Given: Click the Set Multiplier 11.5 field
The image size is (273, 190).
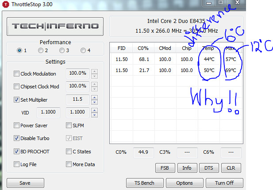Looking at the screenshot, I should tap(77, 99).
